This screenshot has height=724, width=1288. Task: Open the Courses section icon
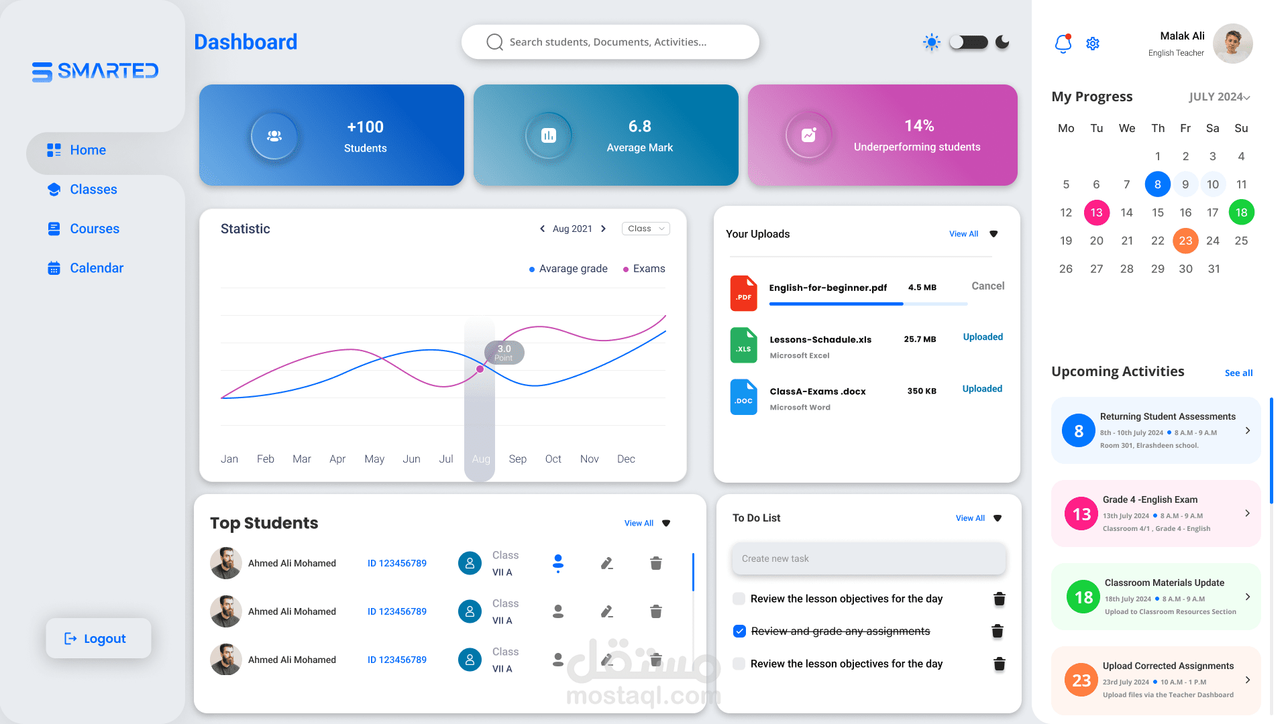tap(54, 229)
